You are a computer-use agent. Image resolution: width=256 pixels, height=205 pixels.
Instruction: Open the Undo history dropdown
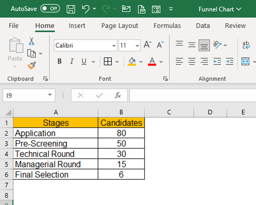94,9
